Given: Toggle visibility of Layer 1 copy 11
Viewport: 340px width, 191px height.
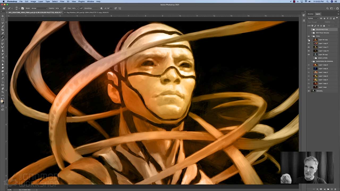Looking at the screenshot, I should click(309, 47).
